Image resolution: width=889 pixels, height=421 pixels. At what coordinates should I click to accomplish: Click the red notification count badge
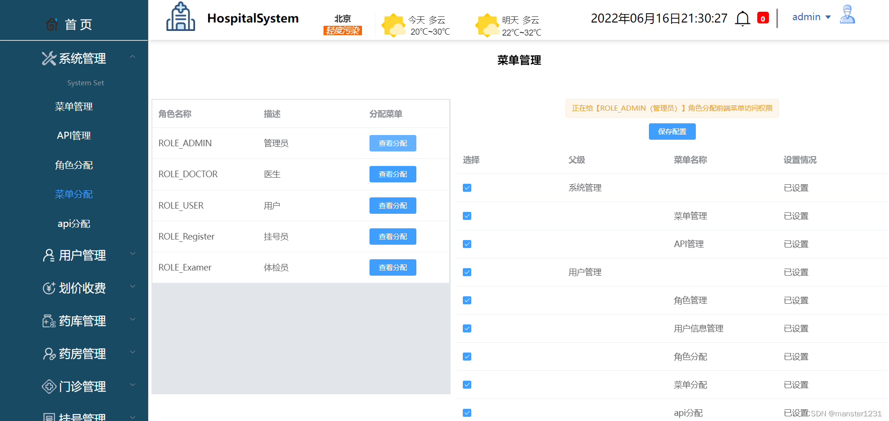pos(763,18)
